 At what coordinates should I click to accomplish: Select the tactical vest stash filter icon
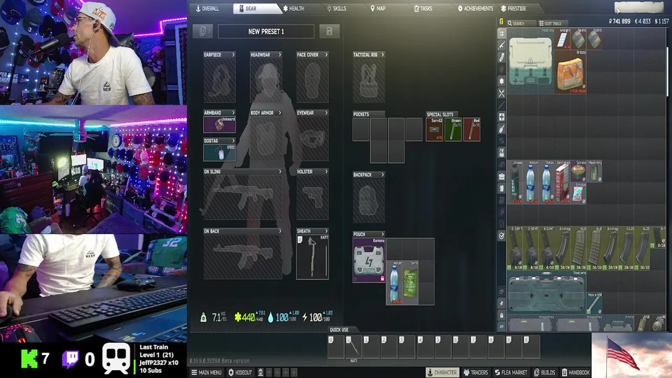click(x=501, y=152)
